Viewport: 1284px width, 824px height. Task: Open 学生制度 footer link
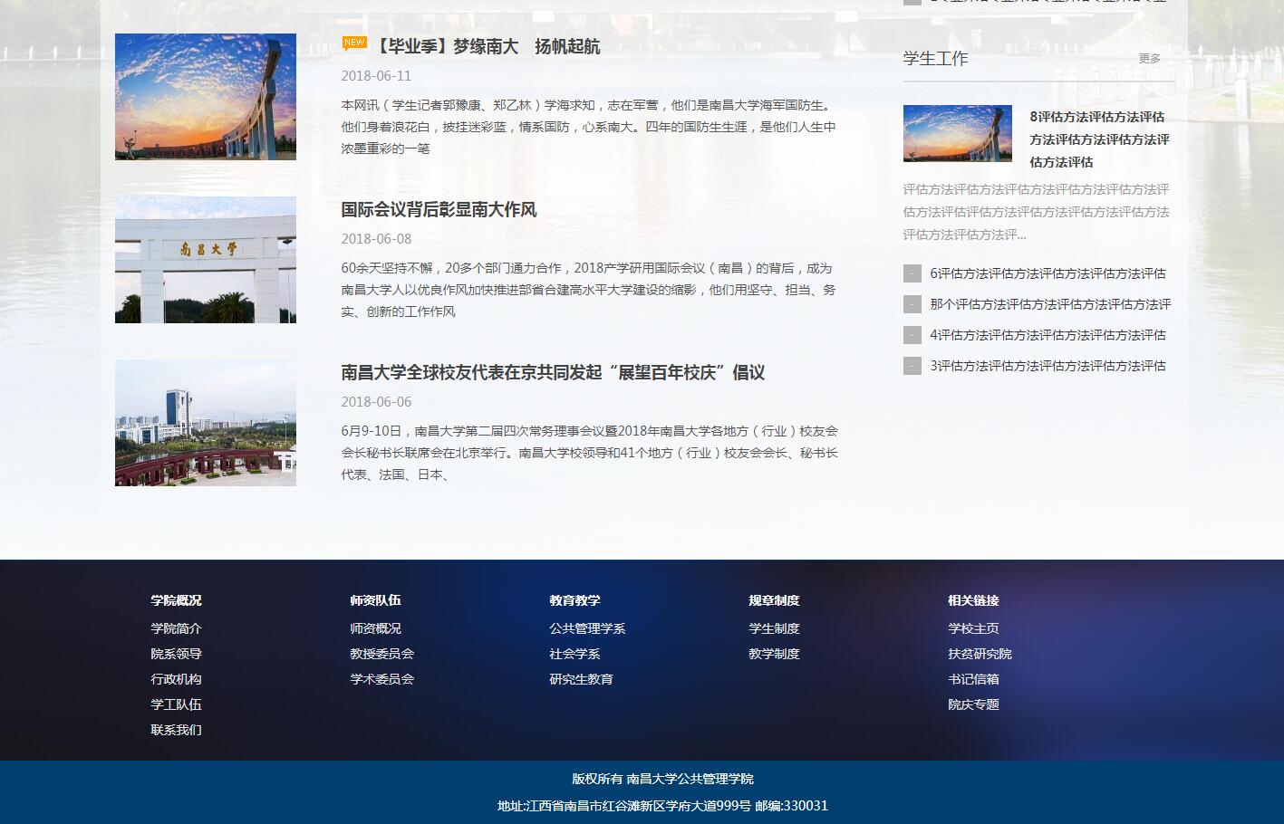774,628
